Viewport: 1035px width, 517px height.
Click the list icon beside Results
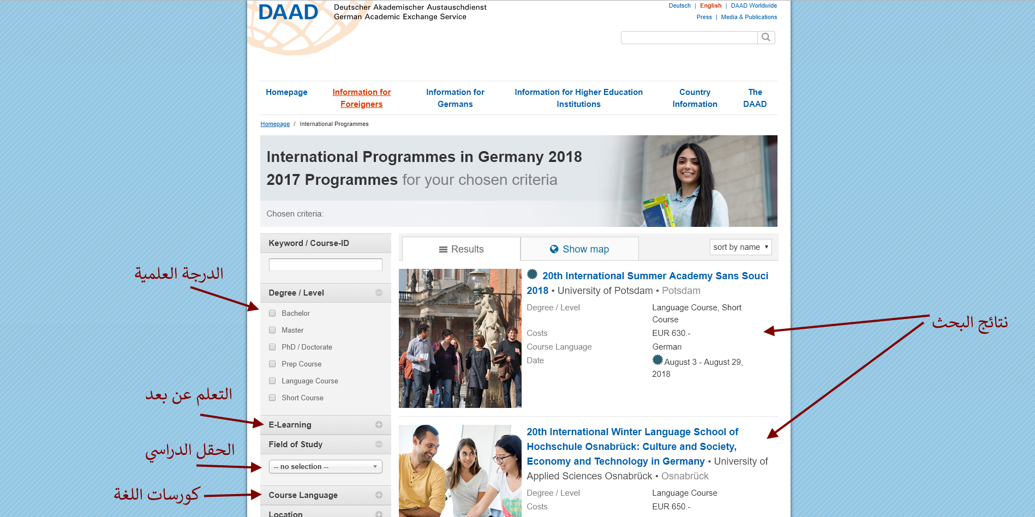coord(443,249)
